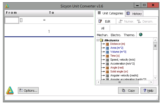
Task: Click the Numer. toolbar button
Action: (126, 21)
